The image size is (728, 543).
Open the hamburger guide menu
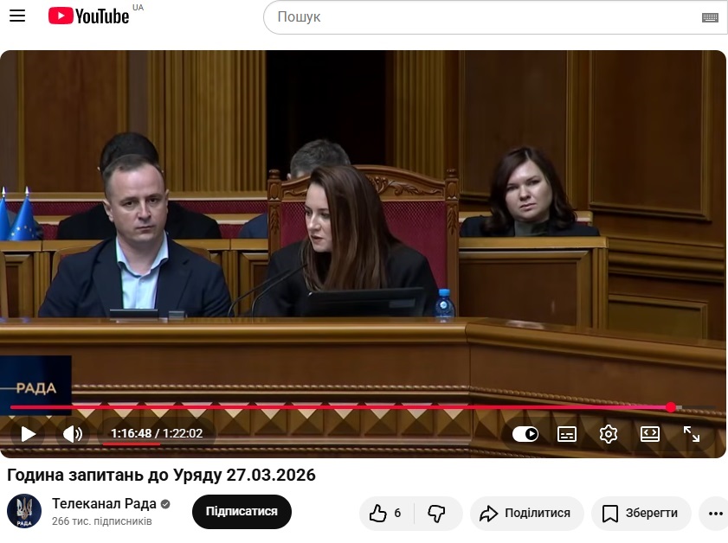[x=17, y=16]
